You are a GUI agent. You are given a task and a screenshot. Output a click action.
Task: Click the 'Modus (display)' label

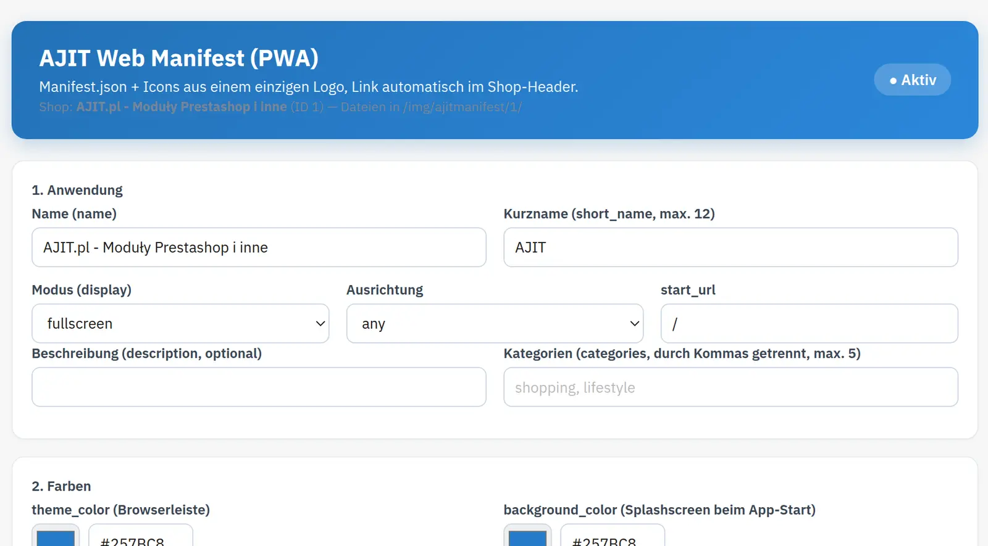pyautogui.click(x=82, y=290)
